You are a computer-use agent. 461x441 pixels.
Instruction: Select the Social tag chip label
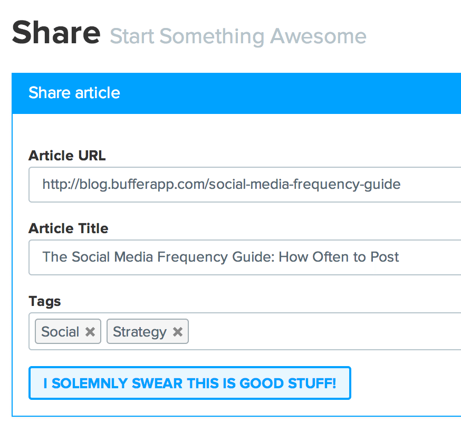click(60, 332)
